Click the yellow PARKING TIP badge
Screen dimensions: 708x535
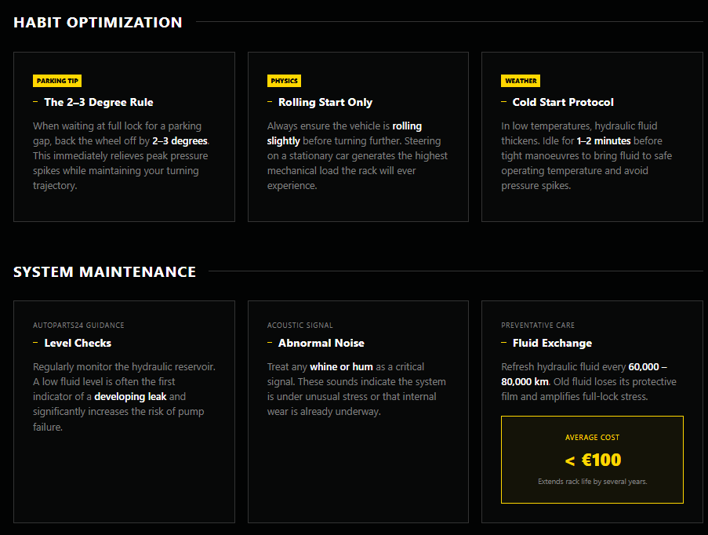tap(57, 81)
